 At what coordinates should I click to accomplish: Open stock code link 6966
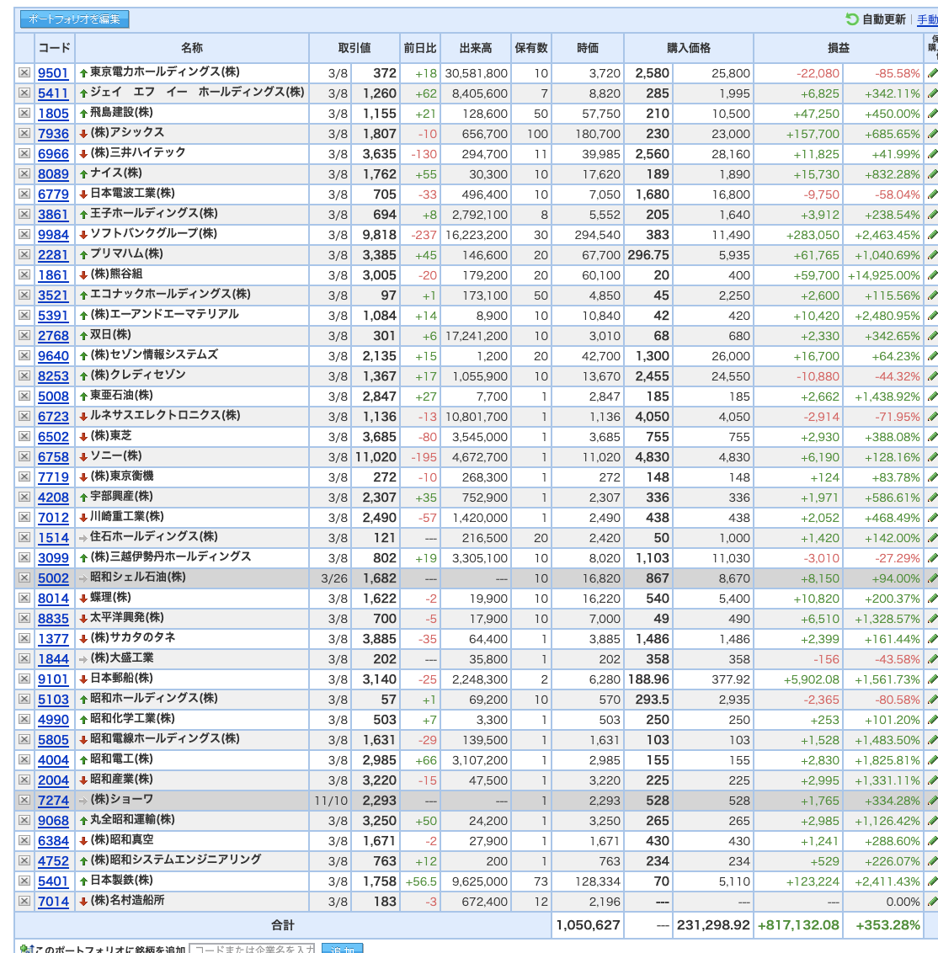click(x=53, y=154)
